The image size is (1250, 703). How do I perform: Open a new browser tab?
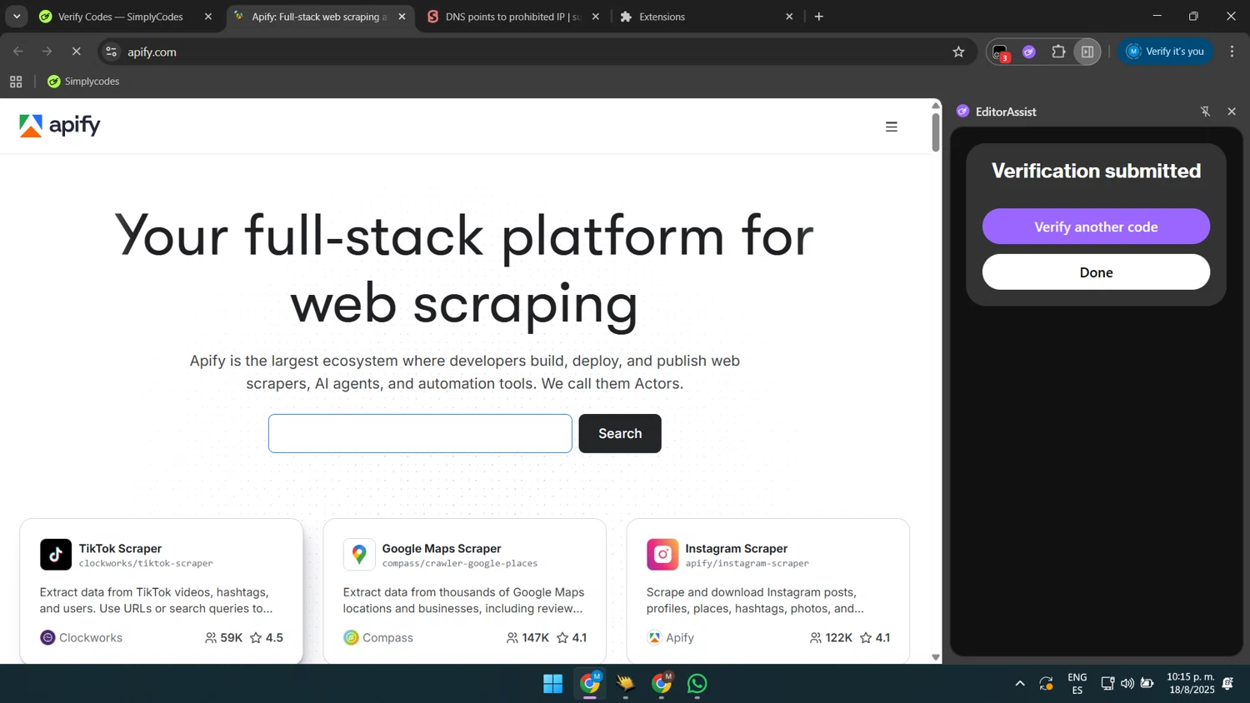819,17
